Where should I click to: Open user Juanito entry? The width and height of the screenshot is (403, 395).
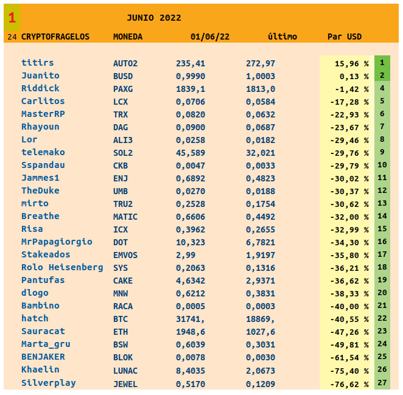coord(40,75)
